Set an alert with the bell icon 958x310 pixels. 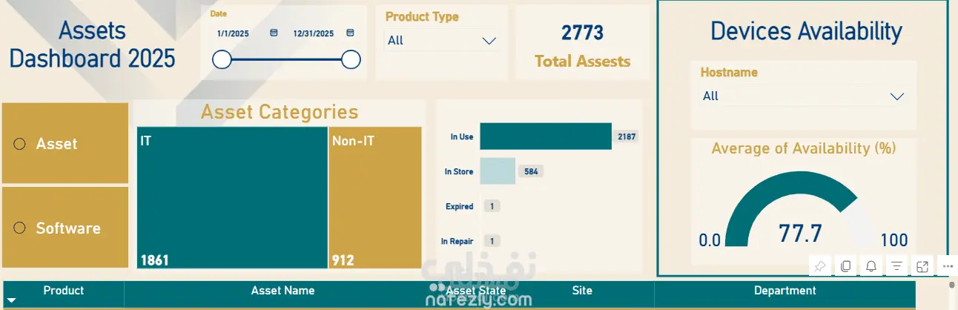tap(871, 266)
